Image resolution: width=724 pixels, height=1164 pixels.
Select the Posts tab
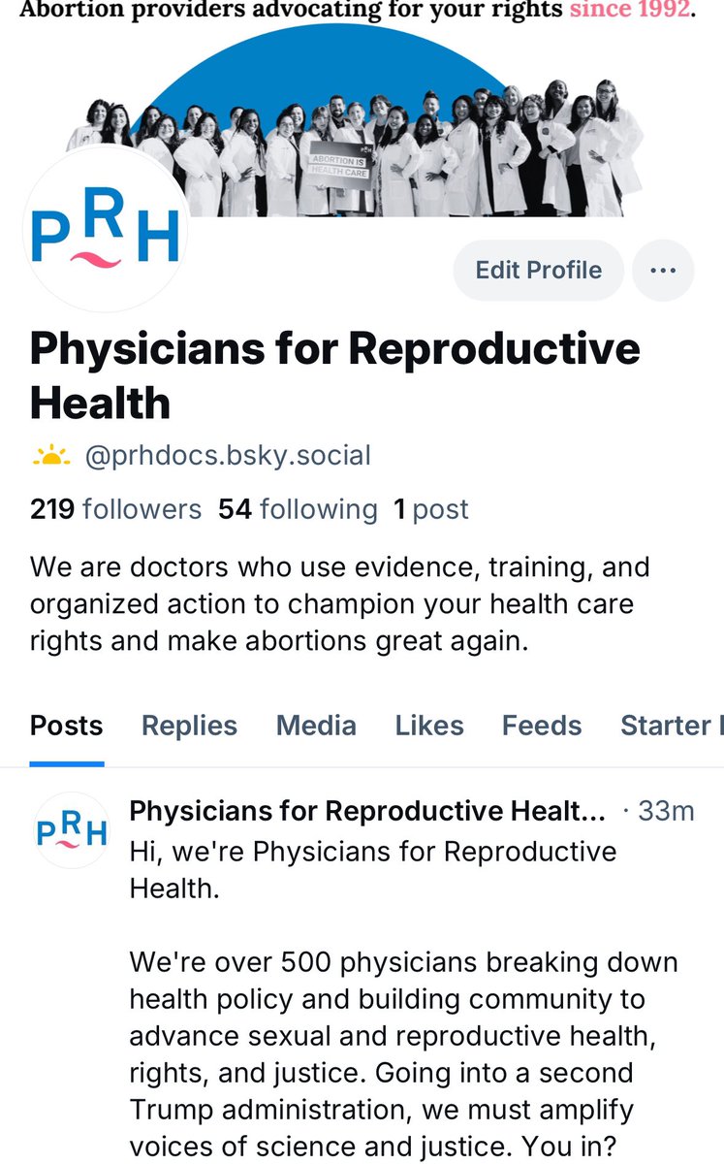click(67, 726)
